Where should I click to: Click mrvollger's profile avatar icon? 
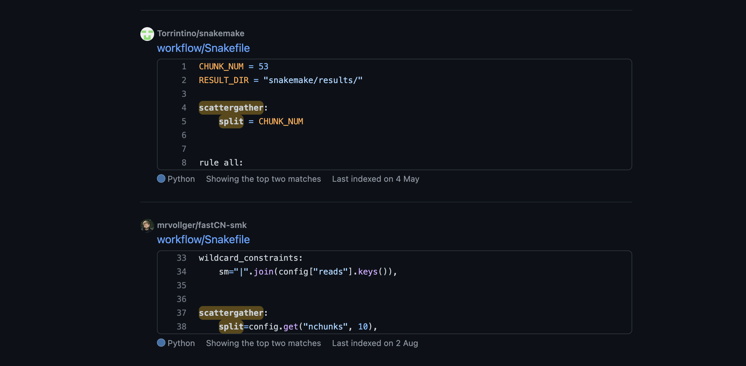pos(147,225)
